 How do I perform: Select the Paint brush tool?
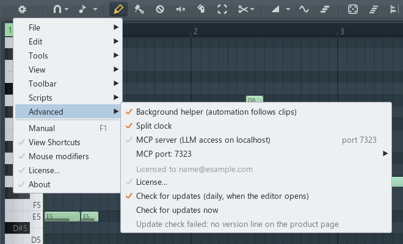139,9
